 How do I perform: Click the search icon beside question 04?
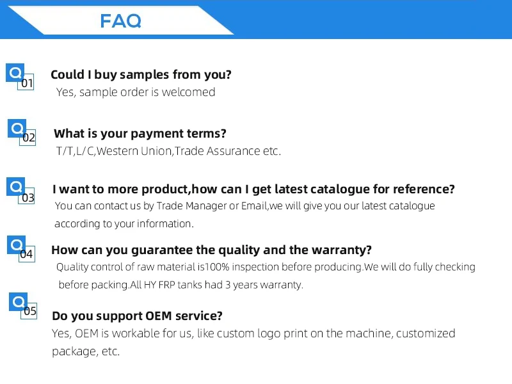point(16,244)
